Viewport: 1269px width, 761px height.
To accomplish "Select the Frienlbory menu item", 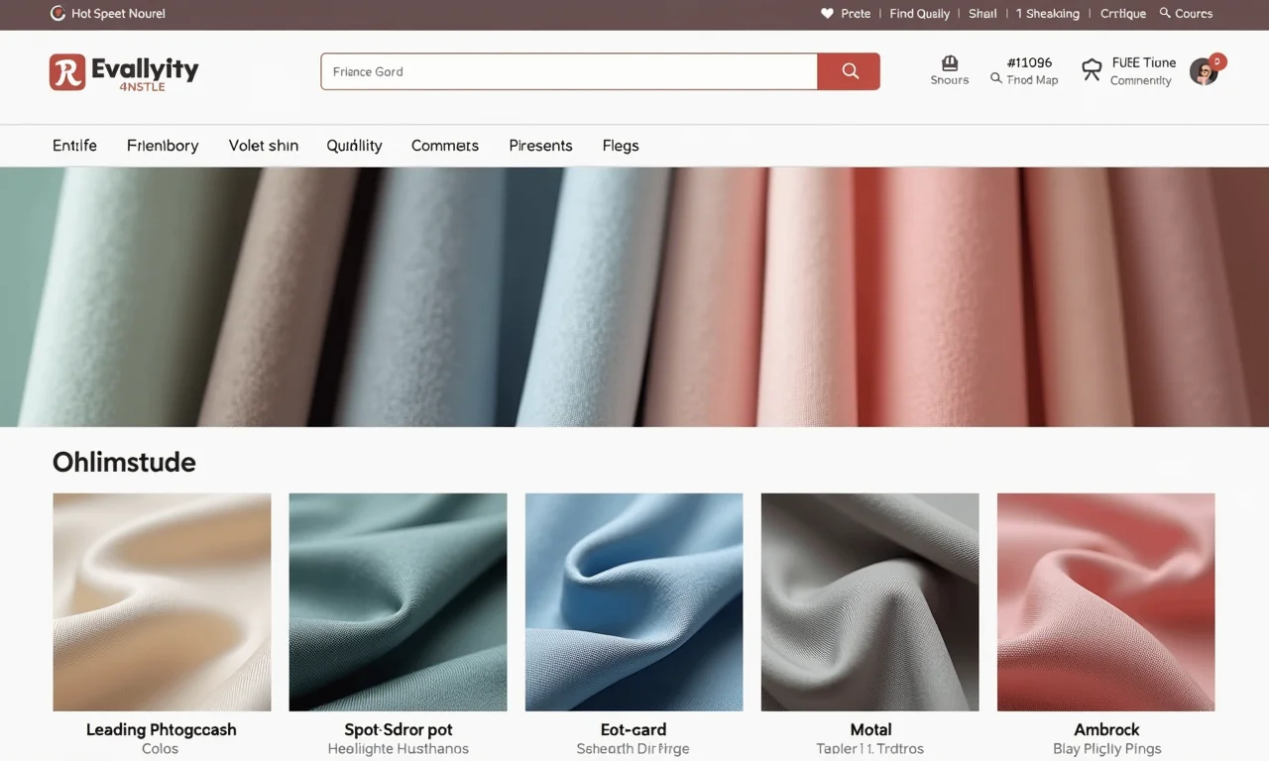I will 162,146.
